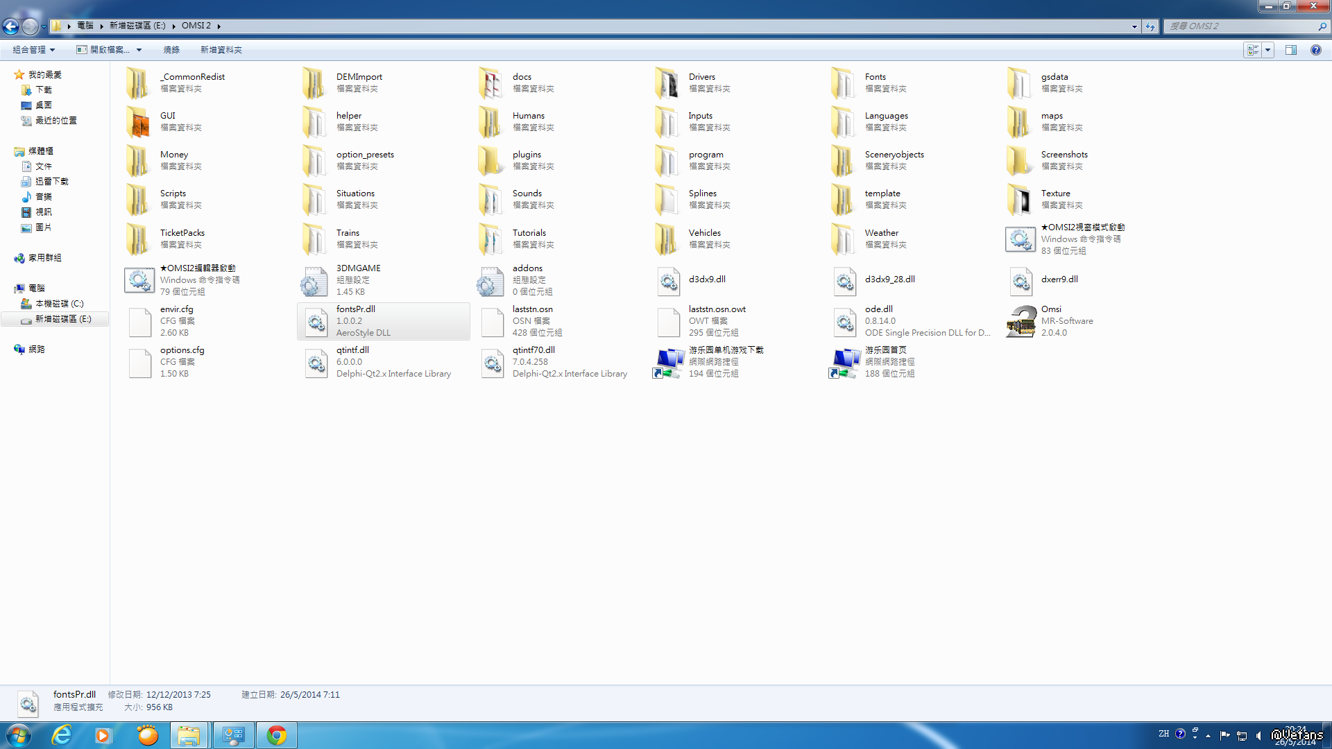Click 燒錄 in the toolbar
The image size is (1332, 749).
point(171,50)
